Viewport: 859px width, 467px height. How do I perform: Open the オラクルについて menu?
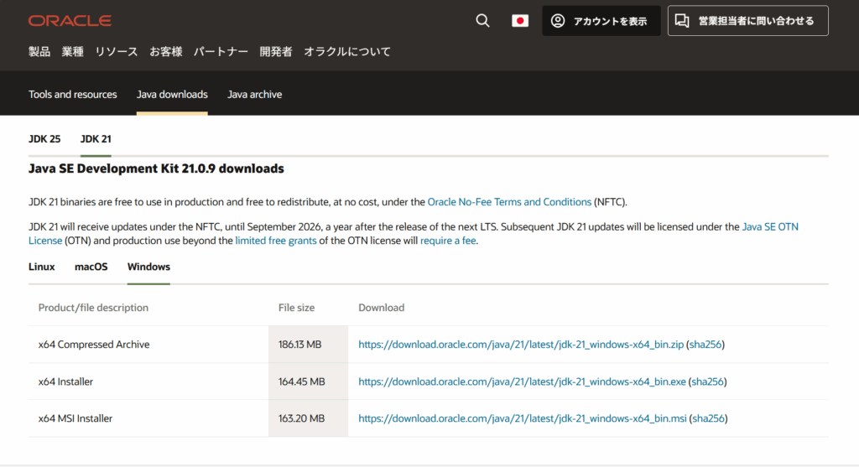tap(347, 52)
